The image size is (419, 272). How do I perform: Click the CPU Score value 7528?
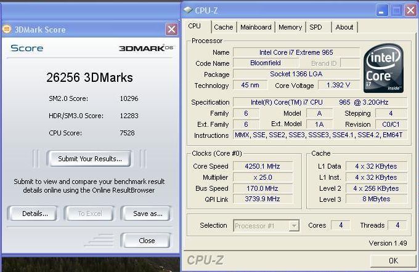(127, 133)
